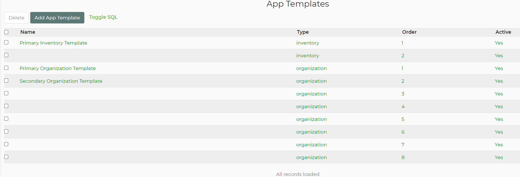Click the order value 7 in organization row
520x177 pixels.
coord(403,145)
